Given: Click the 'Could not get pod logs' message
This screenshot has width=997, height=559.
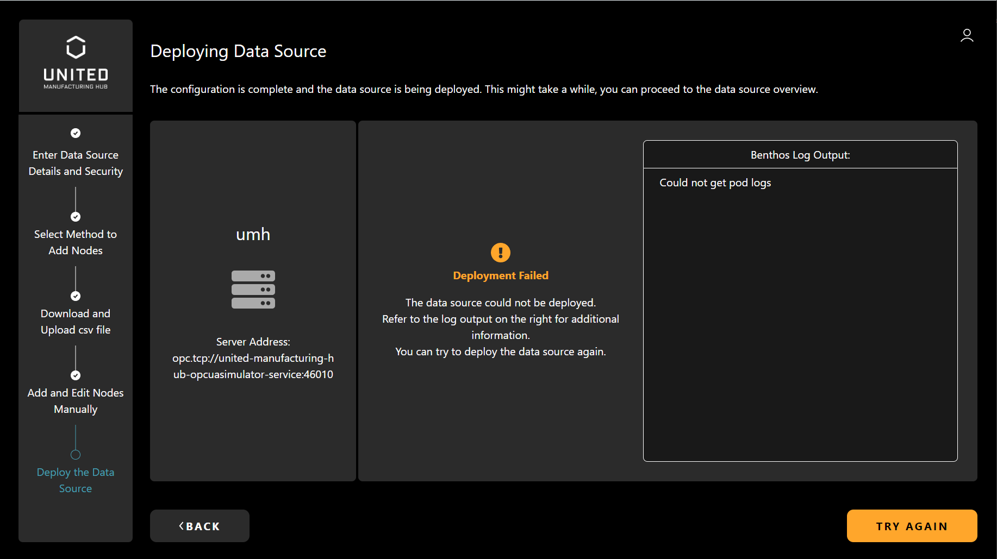Looking at the screenshot, I should coord(715,183).
